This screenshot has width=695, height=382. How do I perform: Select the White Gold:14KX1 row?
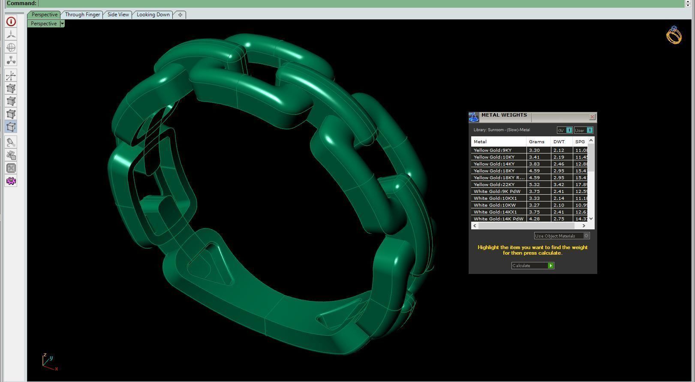click(530, 212)
